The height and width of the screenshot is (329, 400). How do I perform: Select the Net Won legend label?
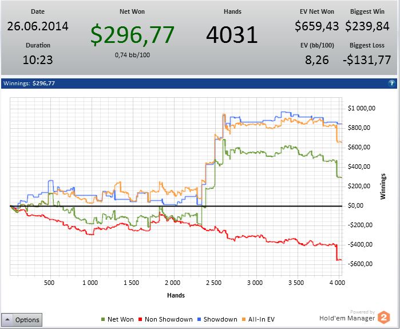120,319
